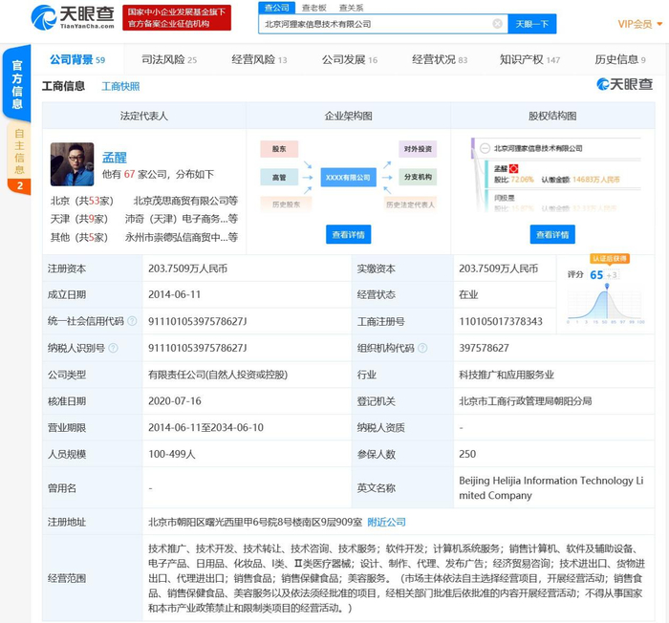This screenshot has width=669, height=623.
Task: Click the 认证后获得 score badge
Action: pyautogui.click(x=610, y=259)
